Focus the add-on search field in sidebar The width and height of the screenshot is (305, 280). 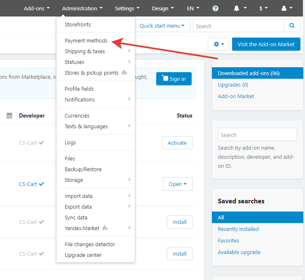tap(257, 135)
